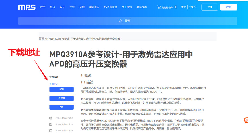The height and width of the screenshot is (133, 248).
Task: Click the search magnifier icon
Action: tap(120, 21)
